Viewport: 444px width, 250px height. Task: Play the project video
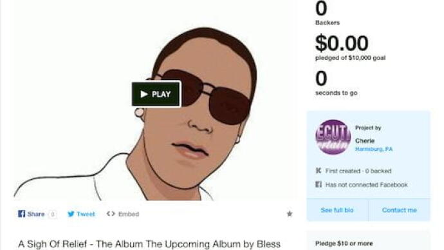pos(156,94)
